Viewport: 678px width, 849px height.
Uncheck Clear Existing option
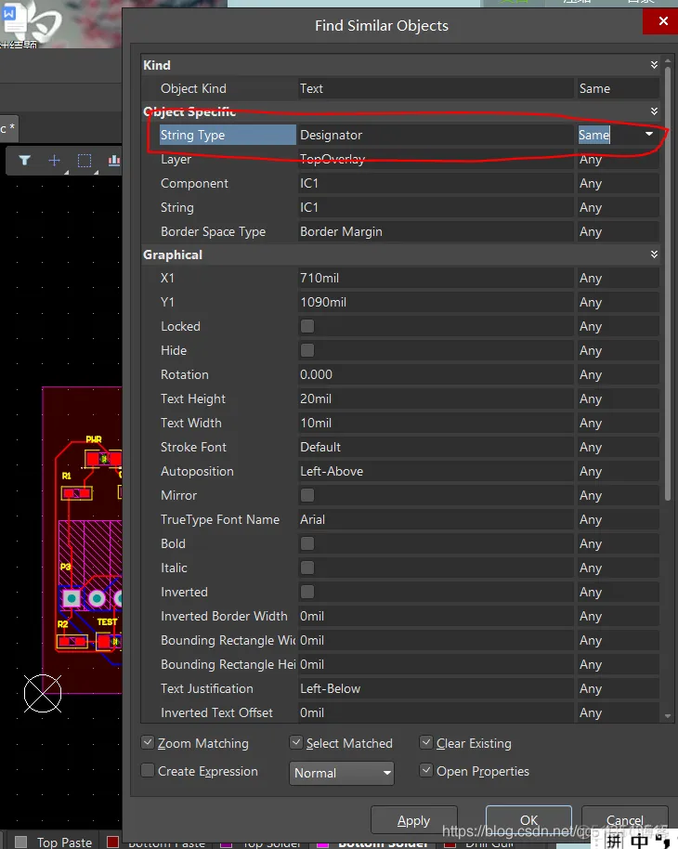[426, 742]
